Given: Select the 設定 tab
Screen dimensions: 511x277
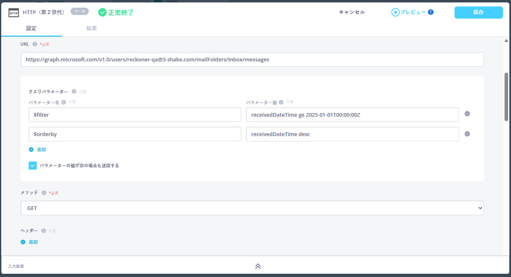Looking at the screenshot, I should (31, 28).
